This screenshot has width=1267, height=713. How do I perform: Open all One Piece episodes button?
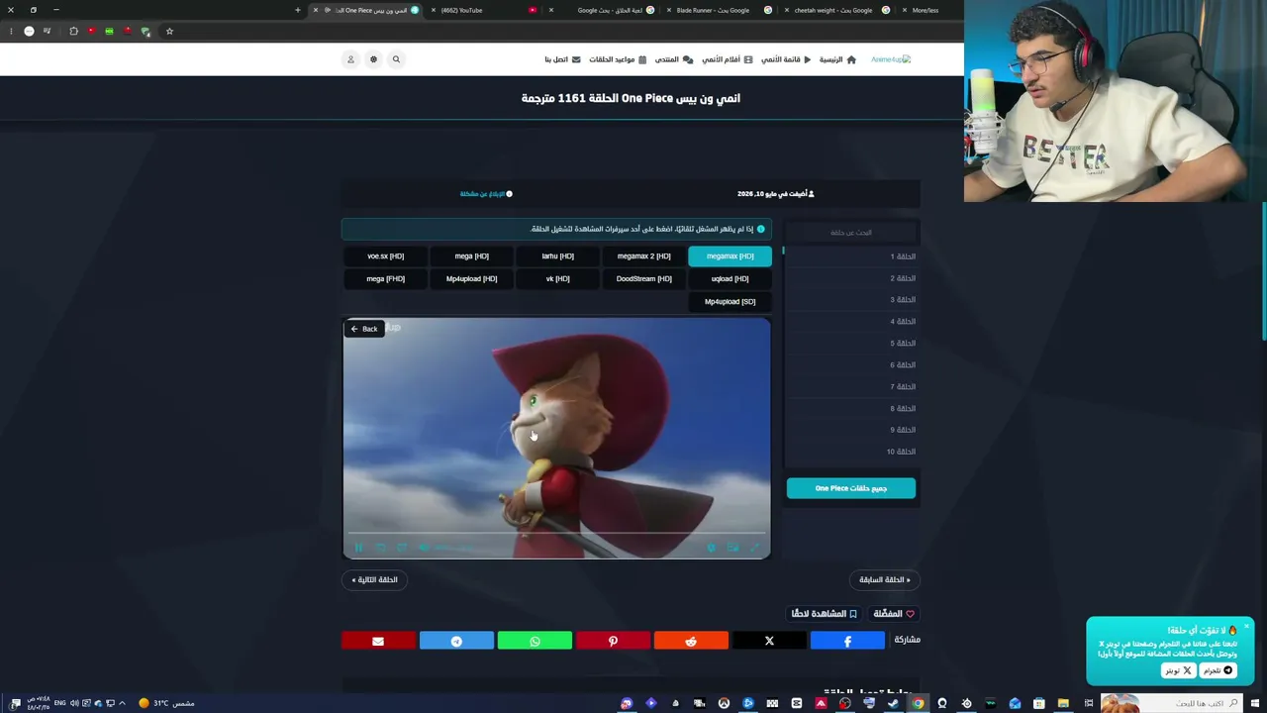pos(851,488)
